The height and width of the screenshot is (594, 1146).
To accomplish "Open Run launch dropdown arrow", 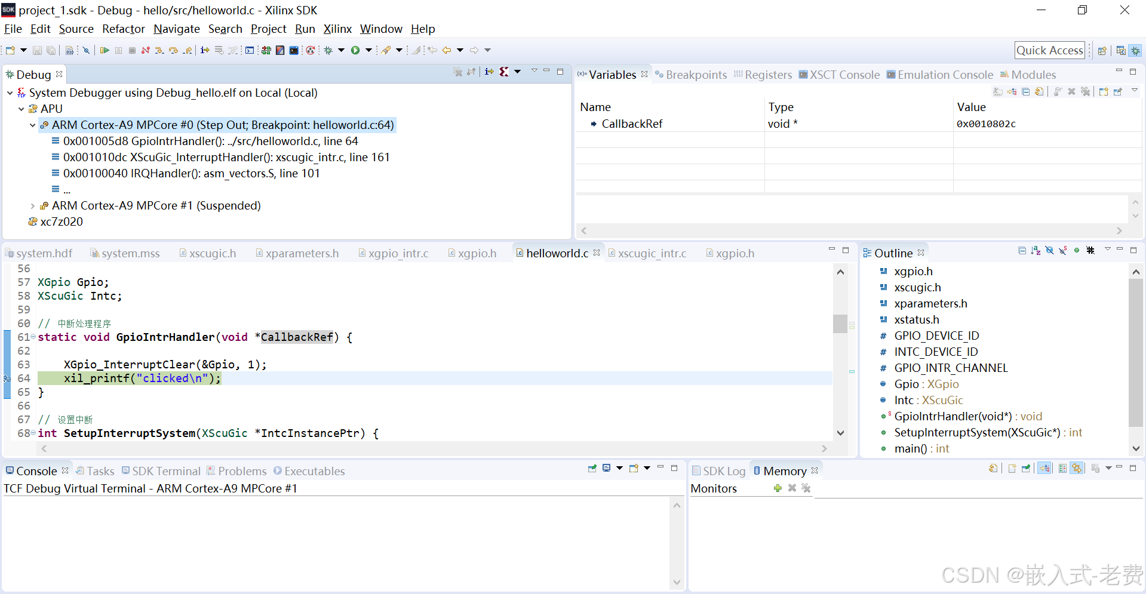I will pyautogui.click(x=368, y=50).
